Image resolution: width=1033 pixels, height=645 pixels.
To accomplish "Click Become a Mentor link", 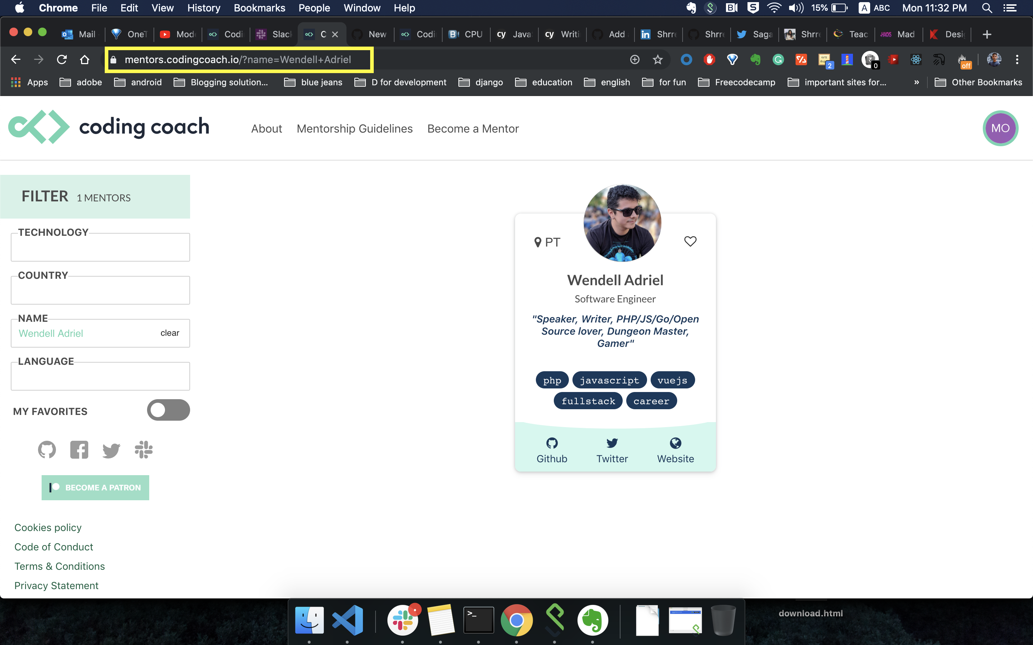I will point(473,129).
